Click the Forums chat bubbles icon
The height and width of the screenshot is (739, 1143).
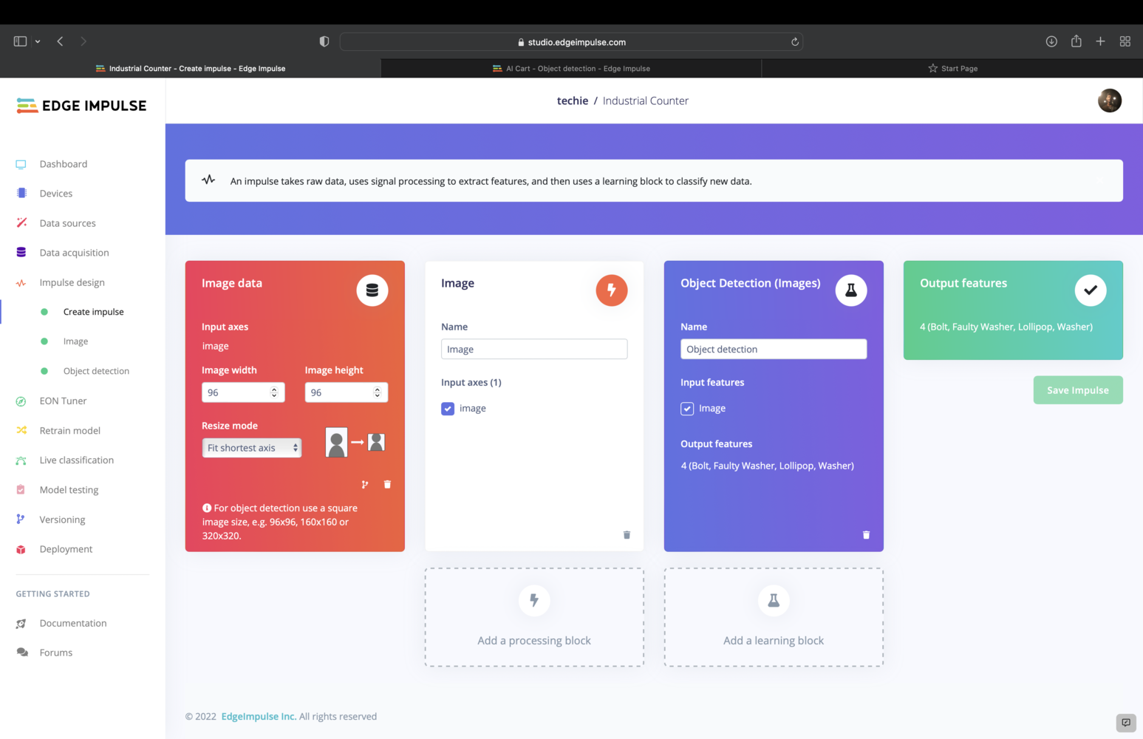coord(22,653)
